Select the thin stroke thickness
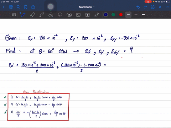This screenshot has height=128, width=171. [x=136, y=15]
